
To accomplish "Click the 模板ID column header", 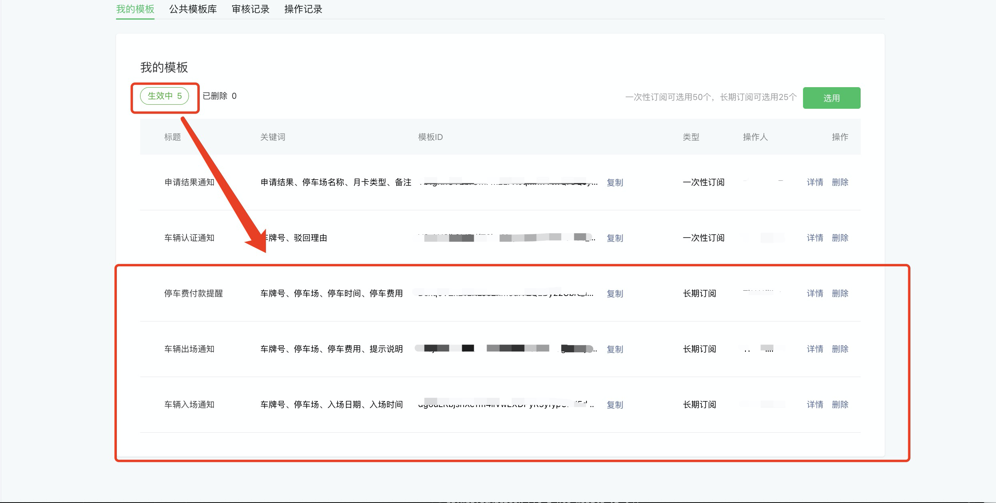I will tap(430, 137).
